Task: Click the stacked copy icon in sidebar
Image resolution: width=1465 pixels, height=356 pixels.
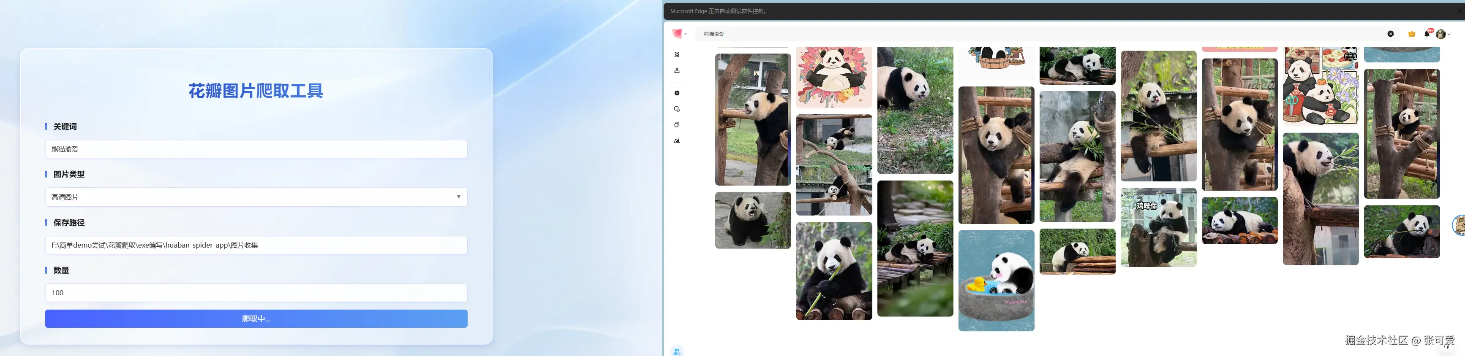Action: pos(677,125)
